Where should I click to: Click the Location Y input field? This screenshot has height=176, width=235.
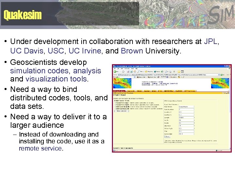(x=186, y=115)
